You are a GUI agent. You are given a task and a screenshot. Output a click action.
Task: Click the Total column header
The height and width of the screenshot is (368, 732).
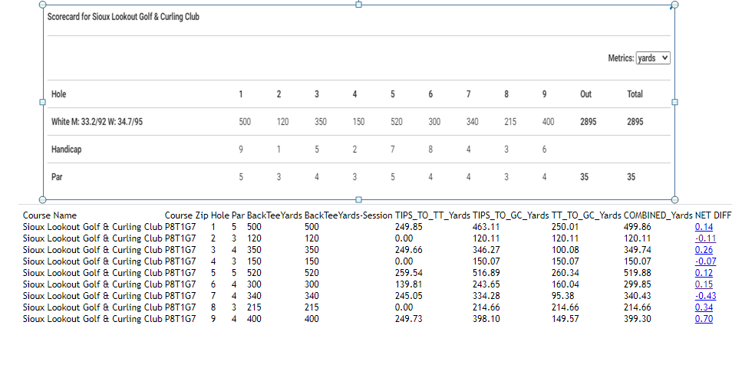click(x=635, y=94)
